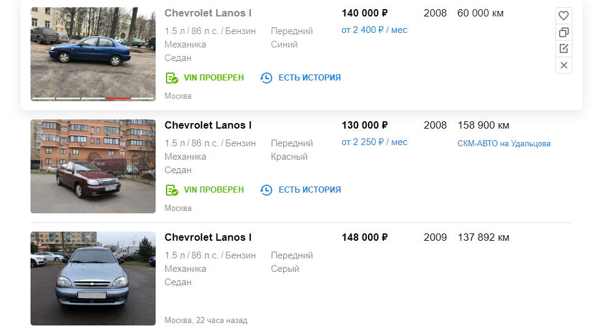This screenshot has height=334, width=614.
Task: Open the red Lanos photo thumbnail
Action: [x=93, y=166]
